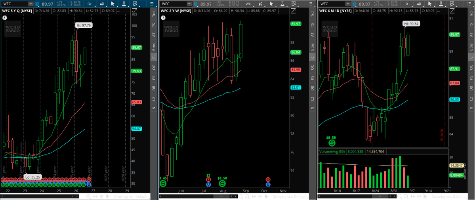Viewport: 475px width, 200px height.
Task: Open DB side tab in weekly chart
Action: click(x=313, y=88)
